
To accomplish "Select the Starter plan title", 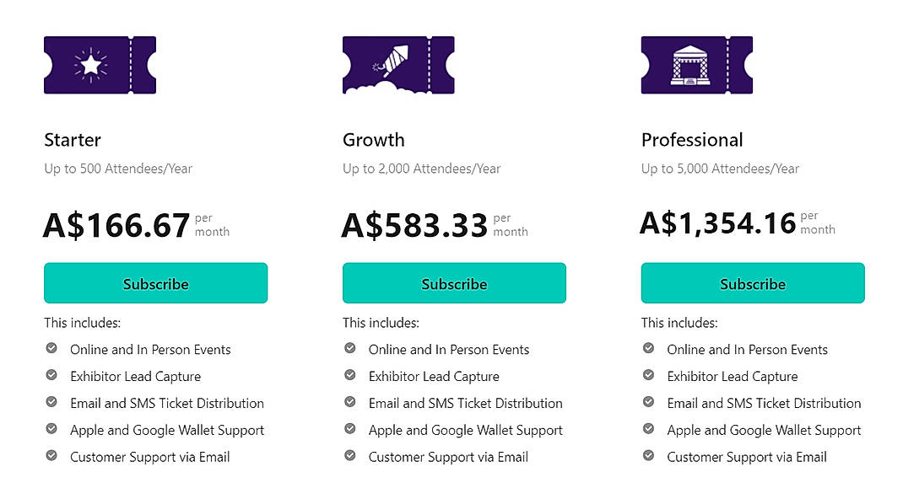I will point(72,140).
